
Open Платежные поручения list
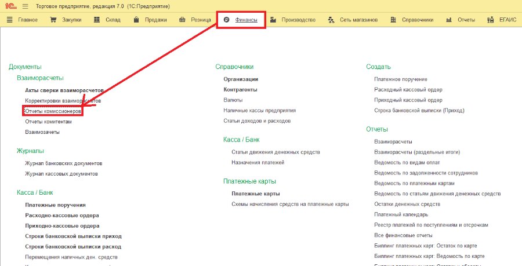[55, 205]
